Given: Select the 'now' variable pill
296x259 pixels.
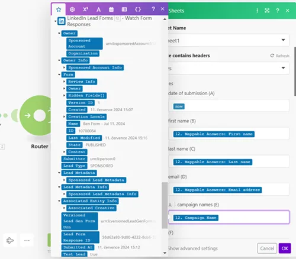Looking at the screenshot, I should [179, 106].
